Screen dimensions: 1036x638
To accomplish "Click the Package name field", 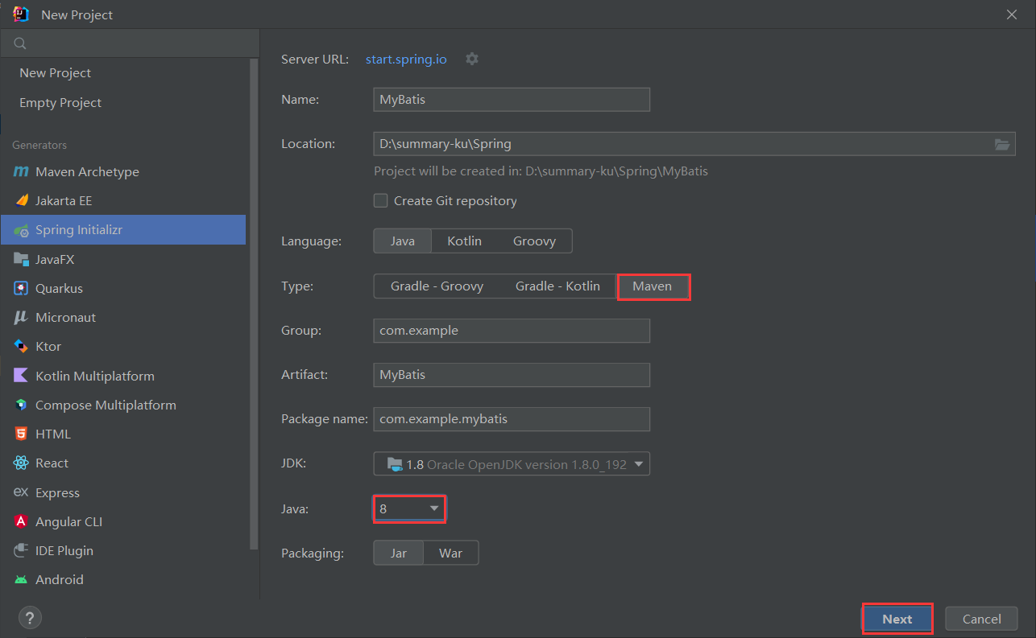I will 512,419.
